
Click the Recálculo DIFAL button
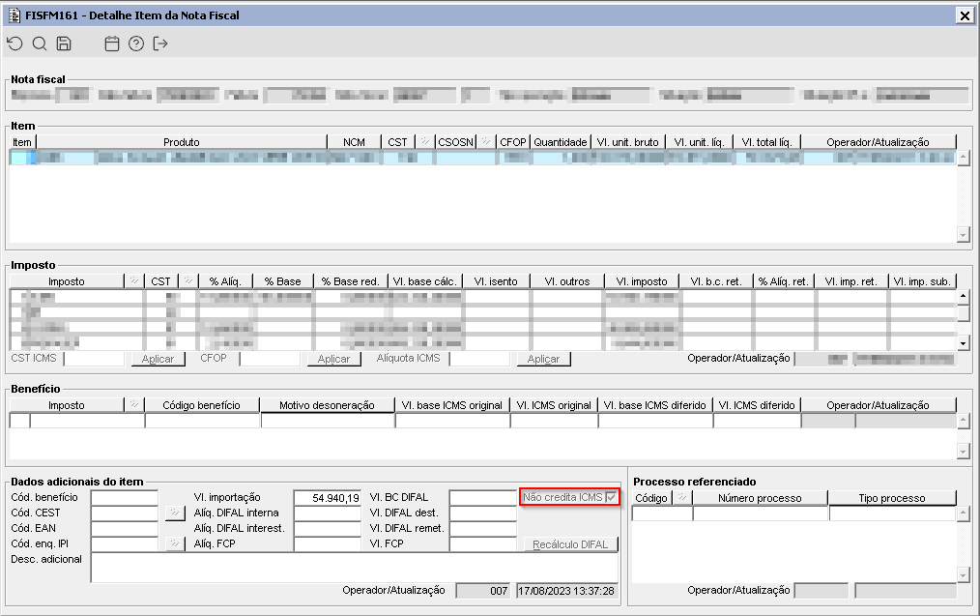[570, 544]
